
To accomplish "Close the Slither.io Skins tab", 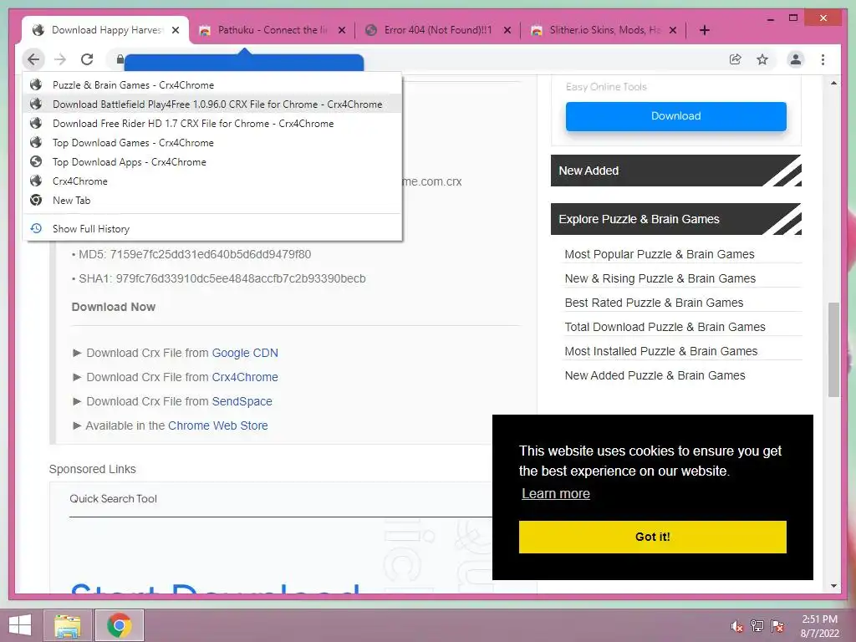I will [673, 30].
